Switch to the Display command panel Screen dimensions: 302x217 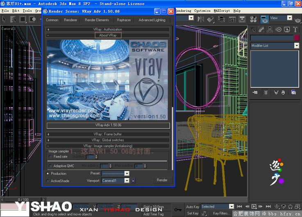pos(287,29)
